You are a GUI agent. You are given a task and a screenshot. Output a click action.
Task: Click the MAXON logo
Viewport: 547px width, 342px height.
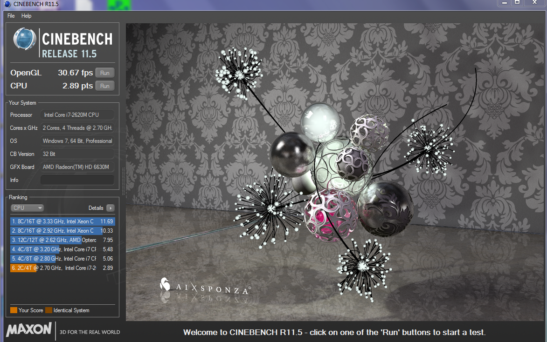click(29, 329)
